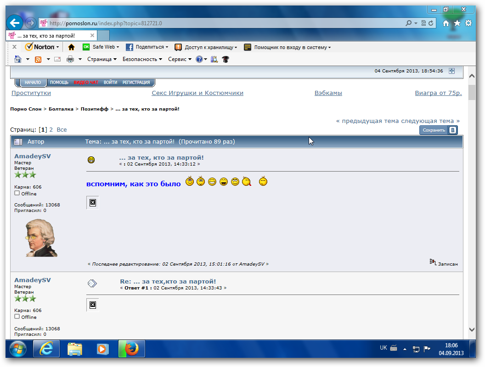This screenshot has width=485, height=367.
Task: Toggle the second post's Offline status box
Action: pos(17,317)
